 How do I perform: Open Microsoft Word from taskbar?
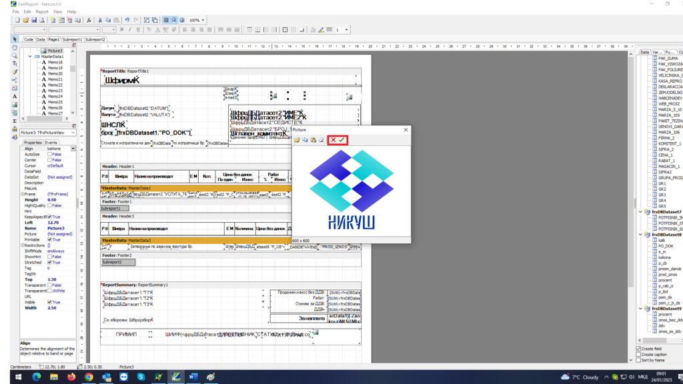193,377
